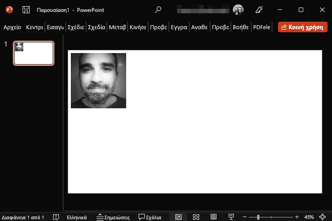Click the 45% zoom level
Screen dimensions: 332x221
pyautogui.click(x=309, y=217)
